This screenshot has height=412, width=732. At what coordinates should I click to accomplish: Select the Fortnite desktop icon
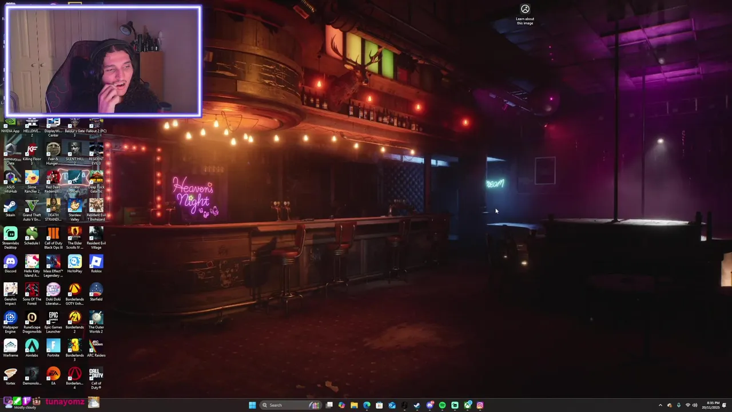pyautogui.click(x=53, y=348)
